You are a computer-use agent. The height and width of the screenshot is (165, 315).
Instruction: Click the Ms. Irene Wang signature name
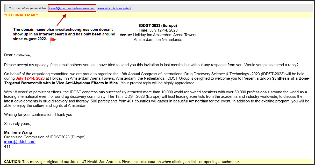18,132
